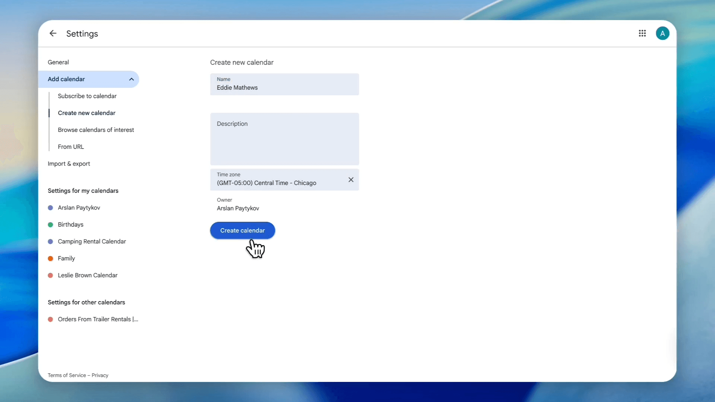Open the Google apps grid
This screenshot has height=402, width=715.
coord(642,33)
